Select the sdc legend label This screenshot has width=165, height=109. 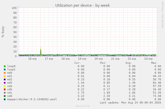(x=10, y=93)
